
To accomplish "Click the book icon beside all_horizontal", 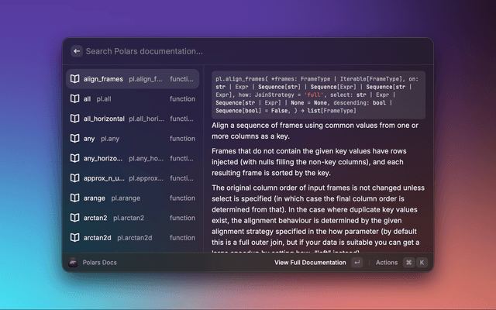I will point(74,119).
